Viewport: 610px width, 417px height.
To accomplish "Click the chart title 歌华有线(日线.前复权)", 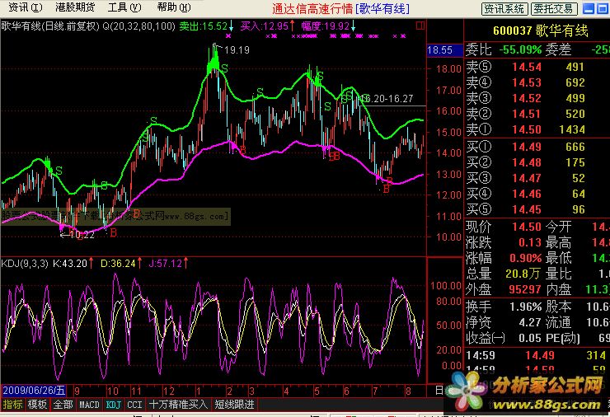I will [50, 26].
